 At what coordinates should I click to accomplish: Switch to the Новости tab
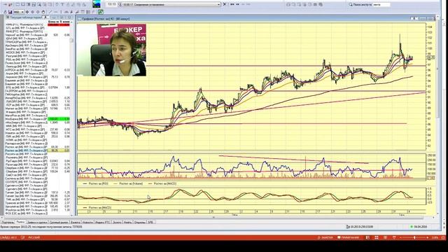[x=87, y=222]
